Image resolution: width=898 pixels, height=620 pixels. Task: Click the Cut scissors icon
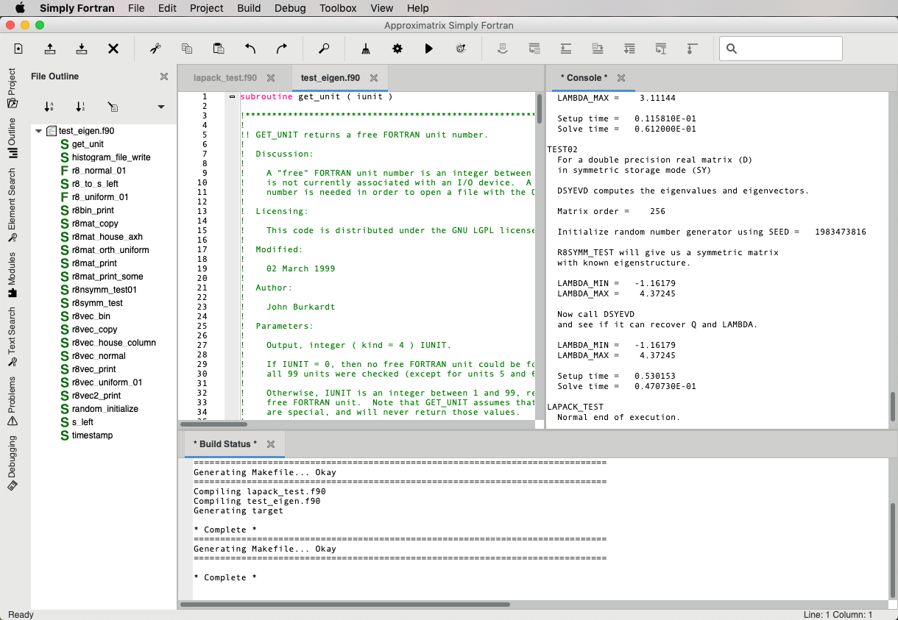pyautogui.click(x=155, y=49)
